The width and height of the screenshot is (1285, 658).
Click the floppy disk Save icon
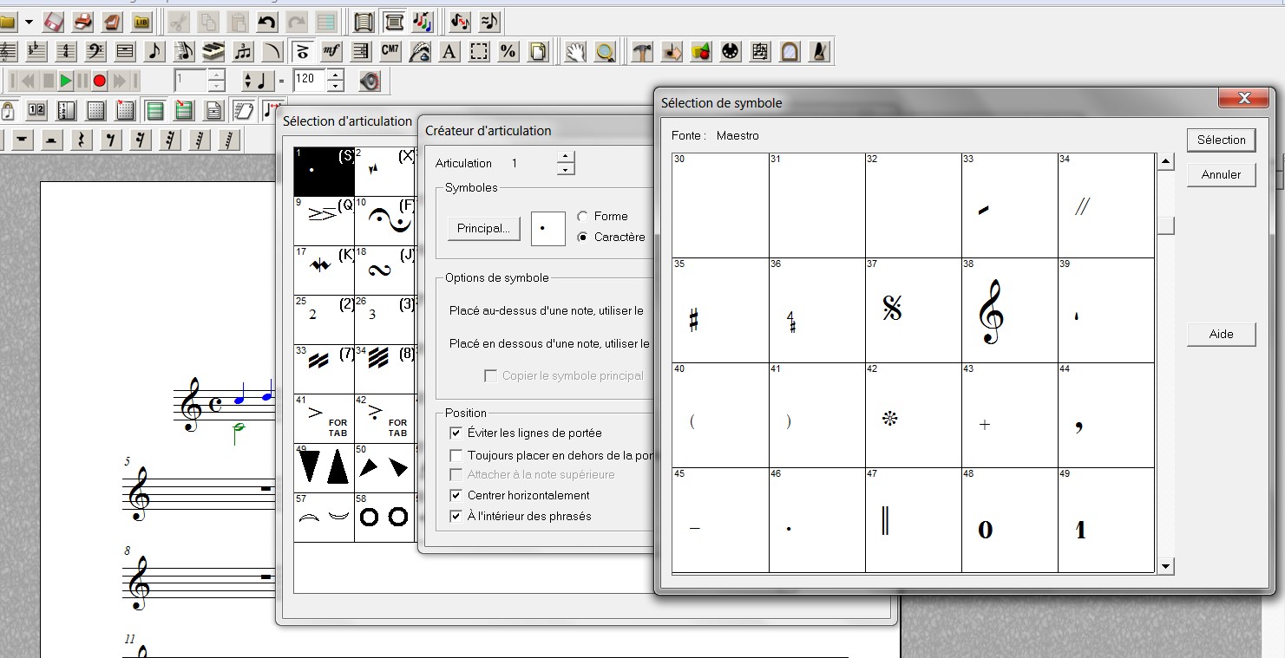click(x=54, y=21)
